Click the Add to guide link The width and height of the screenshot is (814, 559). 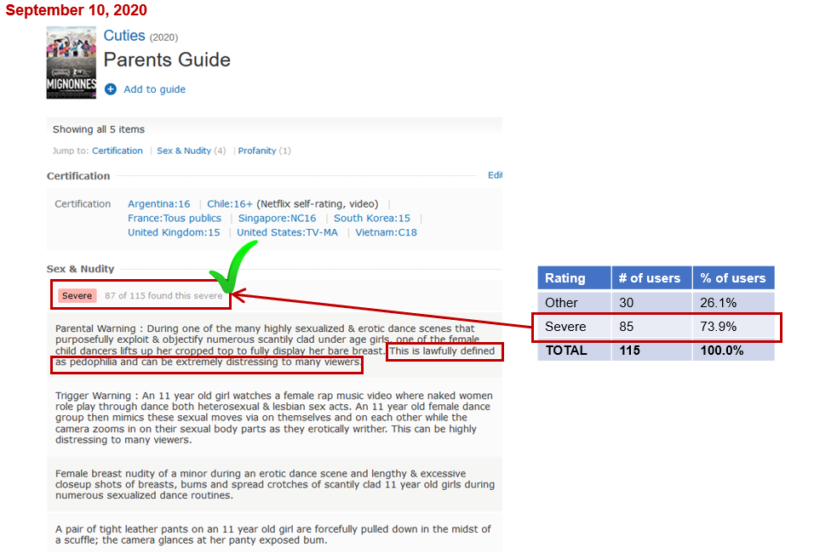coord(154,89)
